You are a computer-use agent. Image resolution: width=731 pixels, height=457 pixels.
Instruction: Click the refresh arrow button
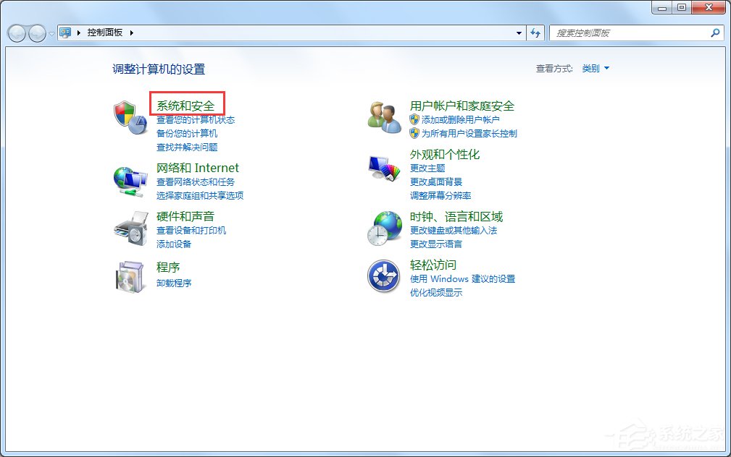pyautogui.click(x=535, y=33)
